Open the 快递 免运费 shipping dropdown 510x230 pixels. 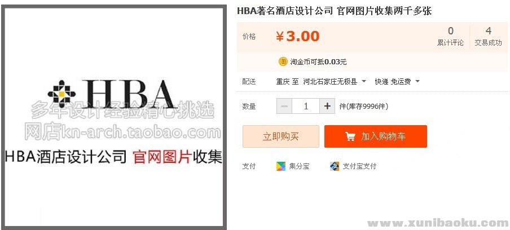(397, 82)
